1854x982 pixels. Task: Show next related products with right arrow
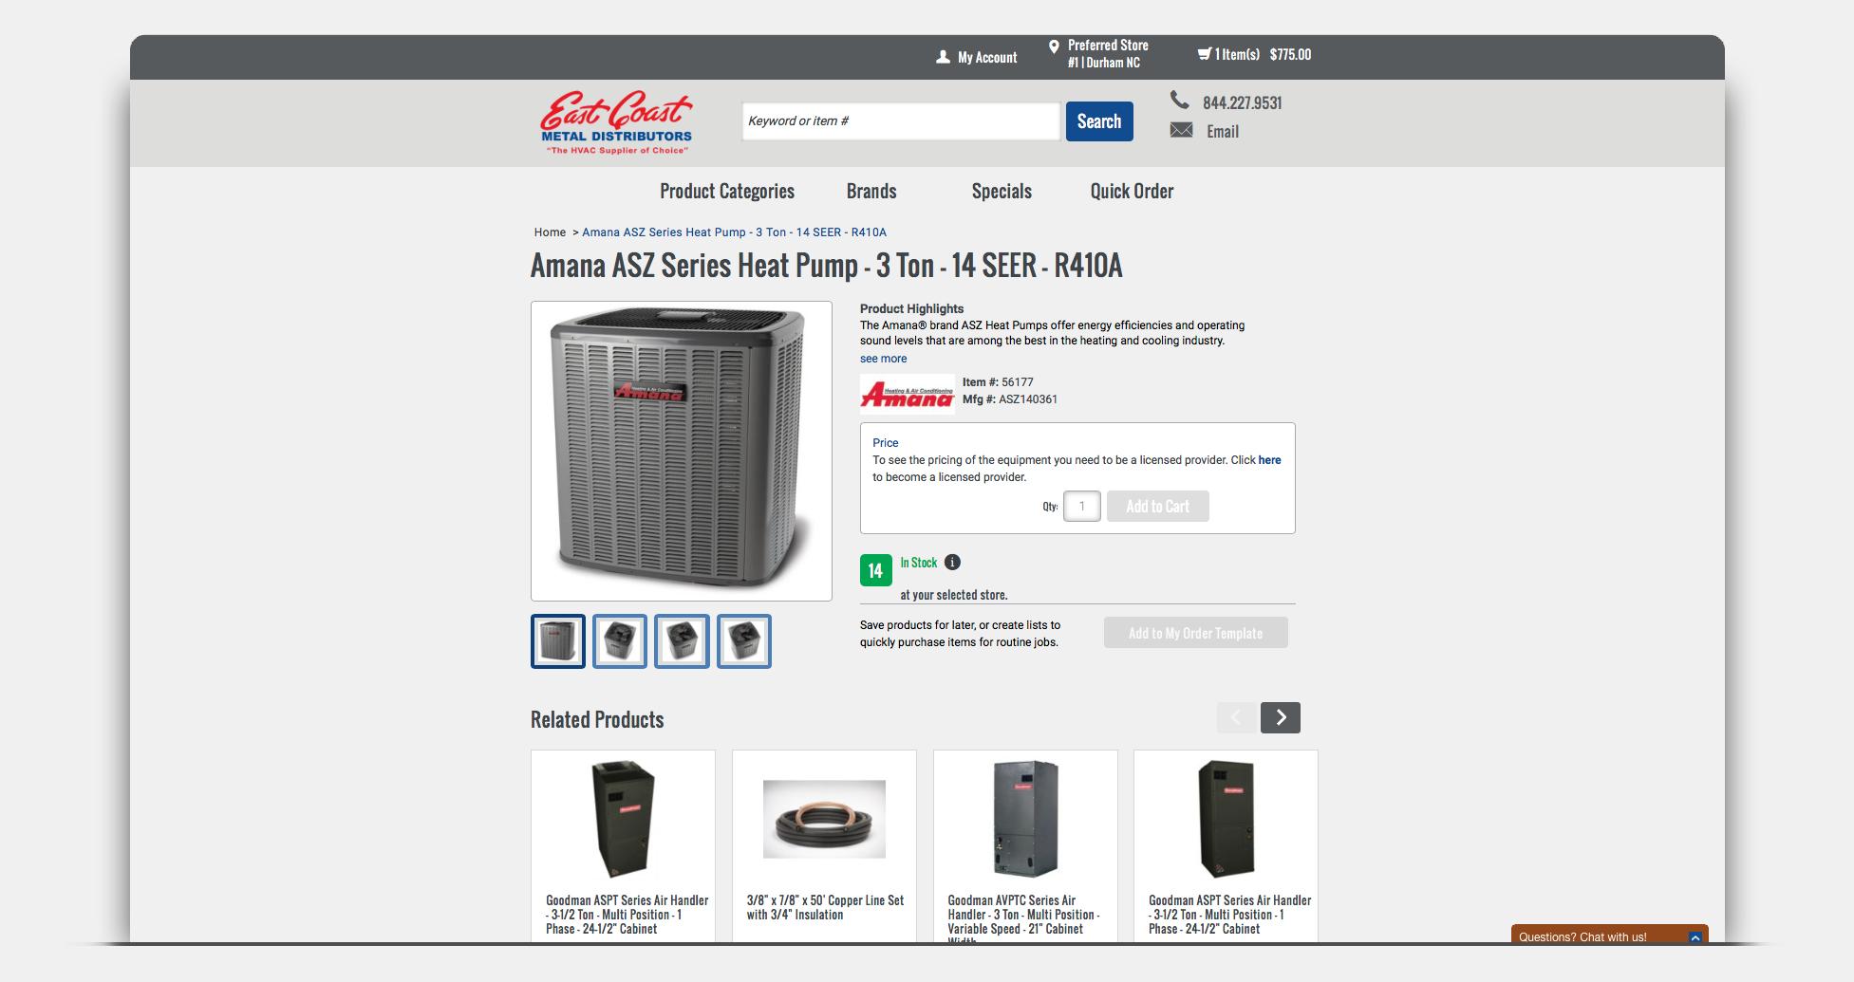click(x=1280, y=717)
